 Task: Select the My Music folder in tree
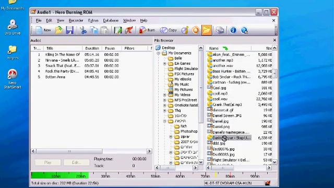[x=182, y=85]
